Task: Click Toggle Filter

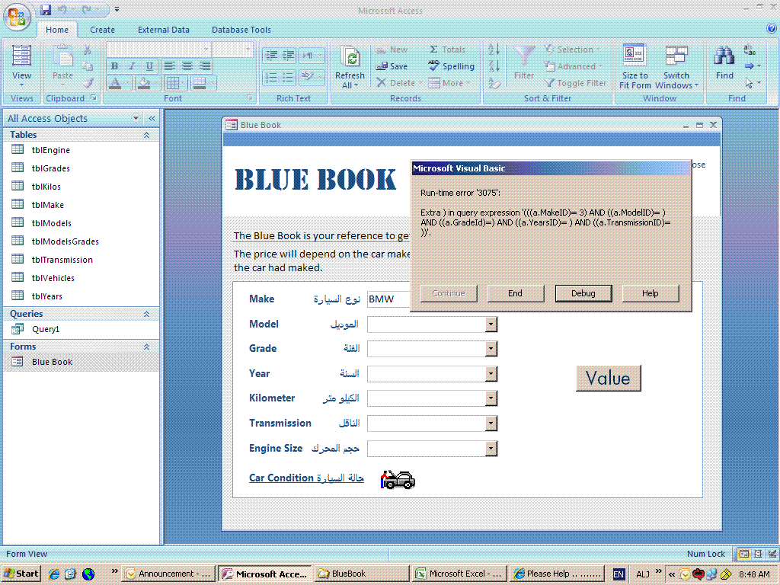Action: coord(575,83)
